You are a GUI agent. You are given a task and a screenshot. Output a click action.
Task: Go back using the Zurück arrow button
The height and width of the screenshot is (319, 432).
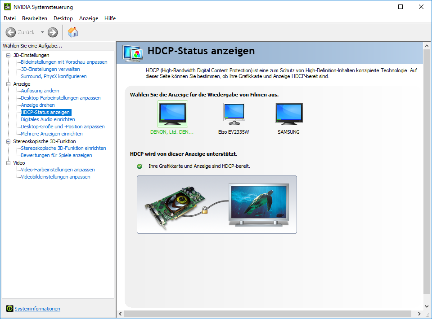pyautogui.click(x=11, y=32)
